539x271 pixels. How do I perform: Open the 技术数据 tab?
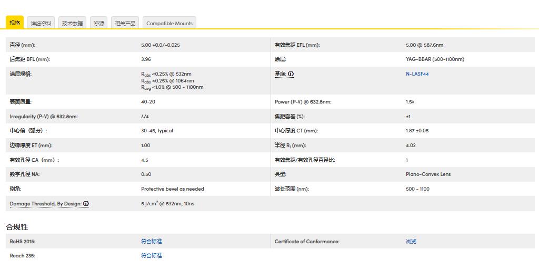72,23
